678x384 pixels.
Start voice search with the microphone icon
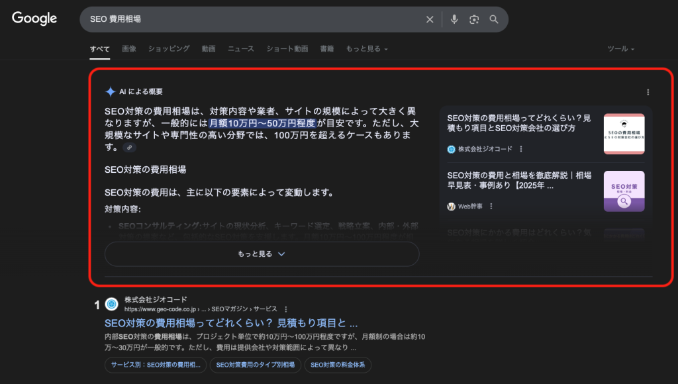454,19
